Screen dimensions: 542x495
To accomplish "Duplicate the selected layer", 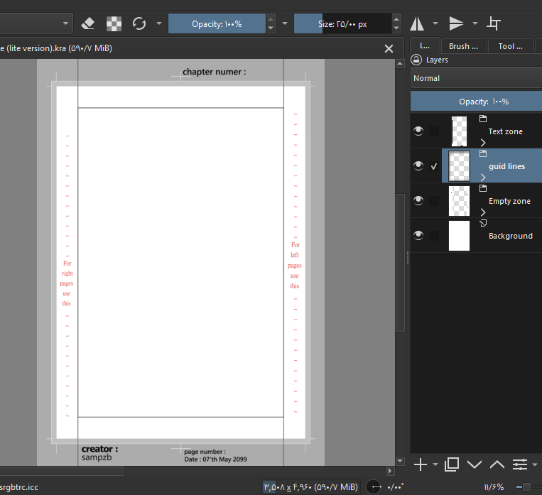I will pyautogui.click(x=451, y=464).
